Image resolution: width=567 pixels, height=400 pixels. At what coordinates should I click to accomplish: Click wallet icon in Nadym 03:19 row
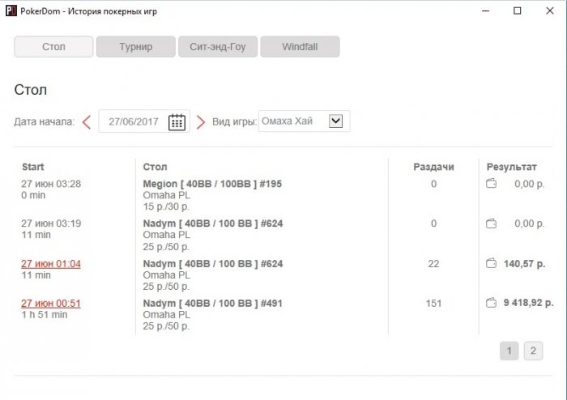point(491,223)
